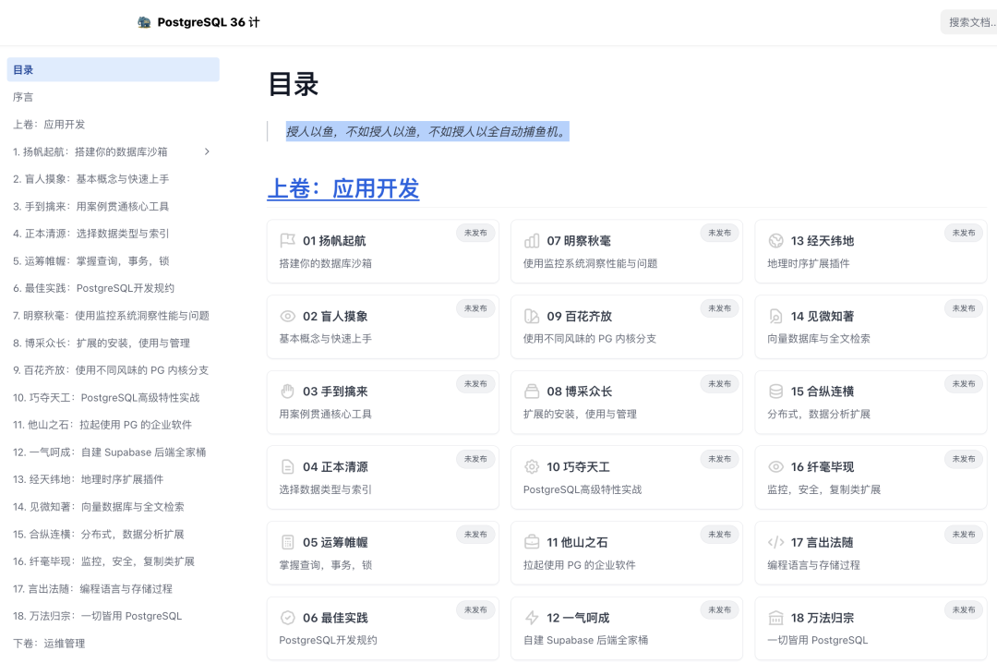Click description text 向量数据库与全文检索 on card 14
Screen dimensions: 997x663
[818, 339]
